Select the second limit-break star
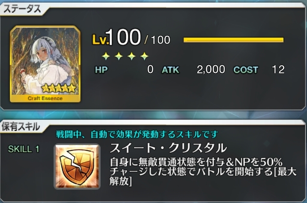 pyautogui.click(x=119, y=56)
